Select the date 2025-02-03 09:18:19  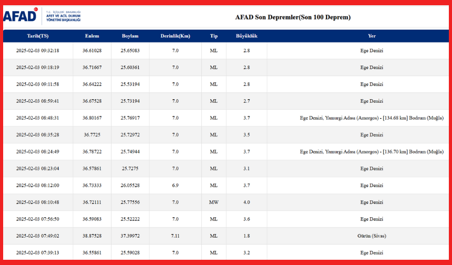(38, 67)
